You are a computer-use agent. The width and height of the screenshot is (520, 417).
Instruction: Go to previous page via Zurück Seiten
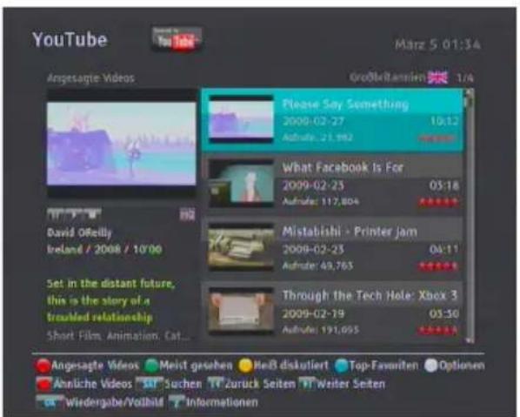pos(260,384)
